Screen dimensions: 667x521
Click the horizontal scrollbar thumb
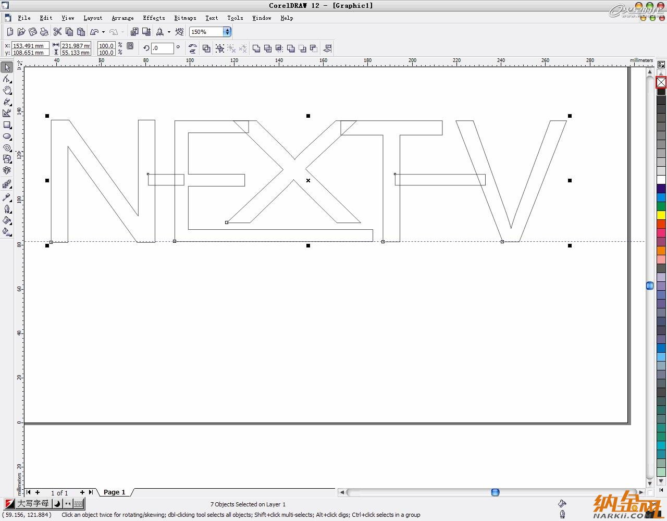click(x=495, y=492)
